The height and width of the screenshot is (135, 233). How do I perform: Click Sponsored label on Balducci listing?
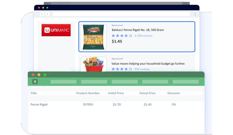tap(117, 25)
